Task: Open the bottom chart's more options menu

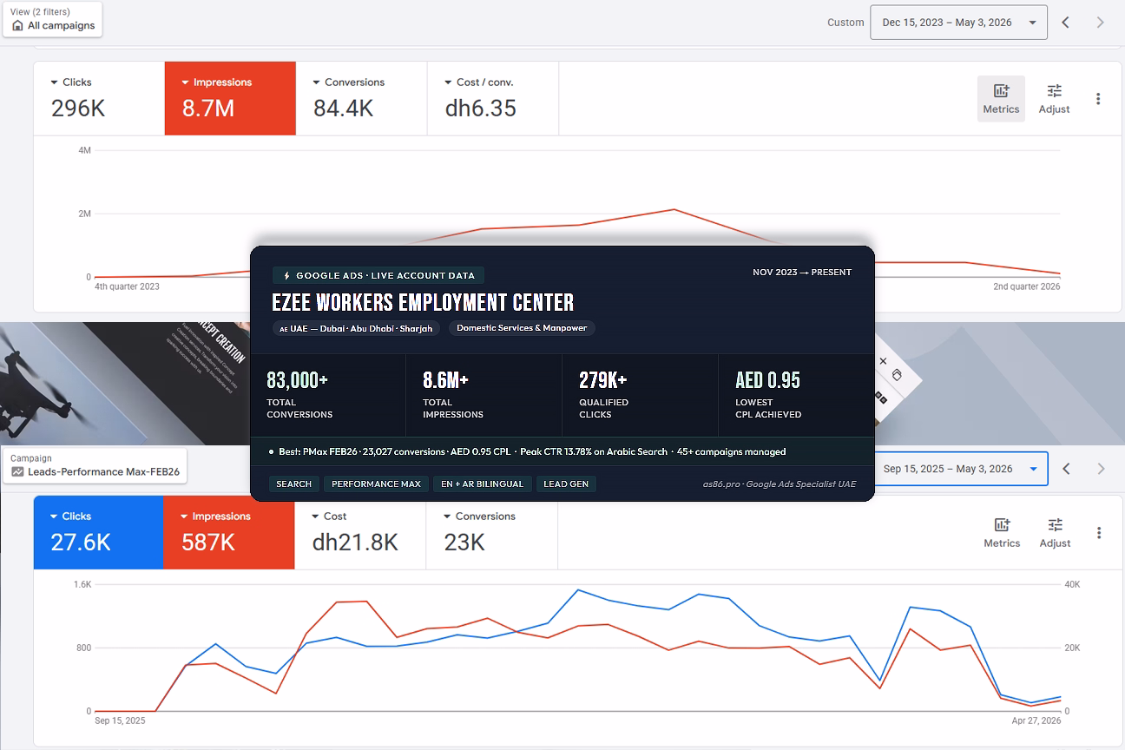Action: click(x=1099, y=533)
